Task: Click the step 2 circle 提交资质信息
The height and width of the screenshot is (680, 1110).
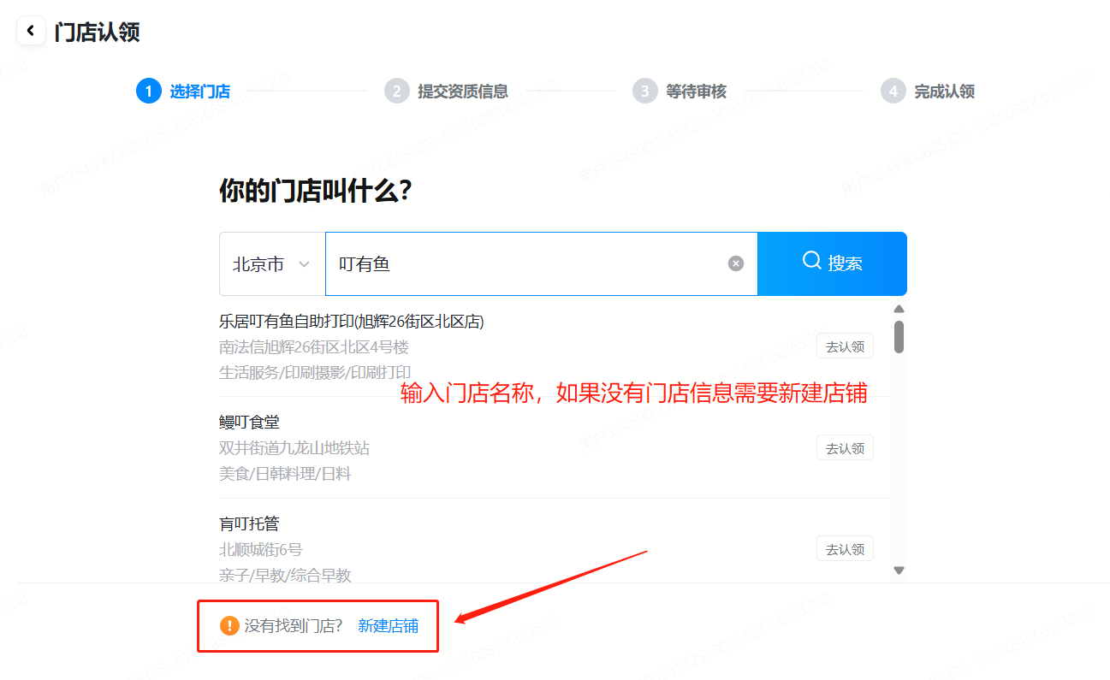Action: (x=396, y=91)
